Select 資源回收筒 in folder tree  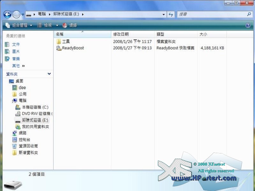28,146
